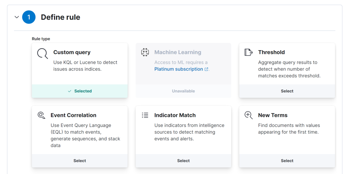The width and height of the screenshot is (359, 174).
Task: Click the Indicator Match list icon
Action: (145, 115)
